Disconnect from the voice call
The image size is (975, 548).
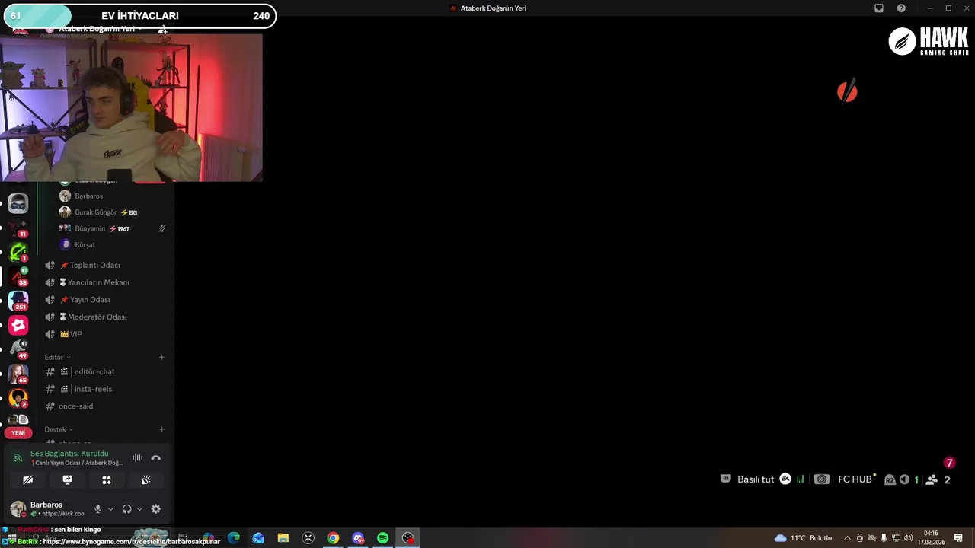pos(155,457)
